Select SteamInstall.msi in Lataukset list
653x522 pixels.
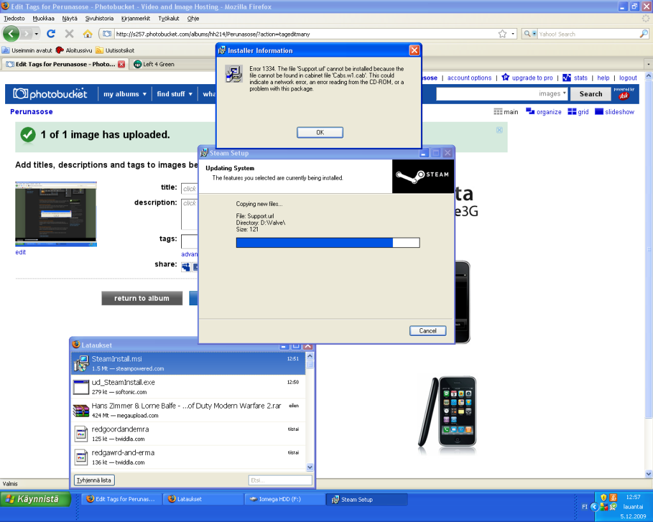188,363
